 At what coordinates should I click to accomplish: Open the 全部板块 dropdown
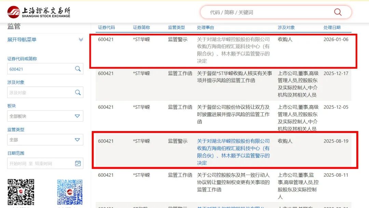click(45, 116)
